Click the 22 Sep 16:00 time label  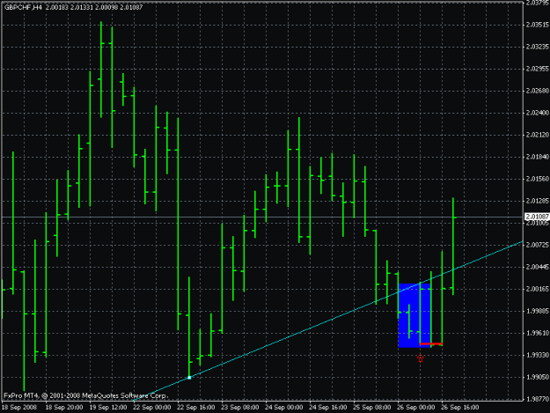click(196, 408)
